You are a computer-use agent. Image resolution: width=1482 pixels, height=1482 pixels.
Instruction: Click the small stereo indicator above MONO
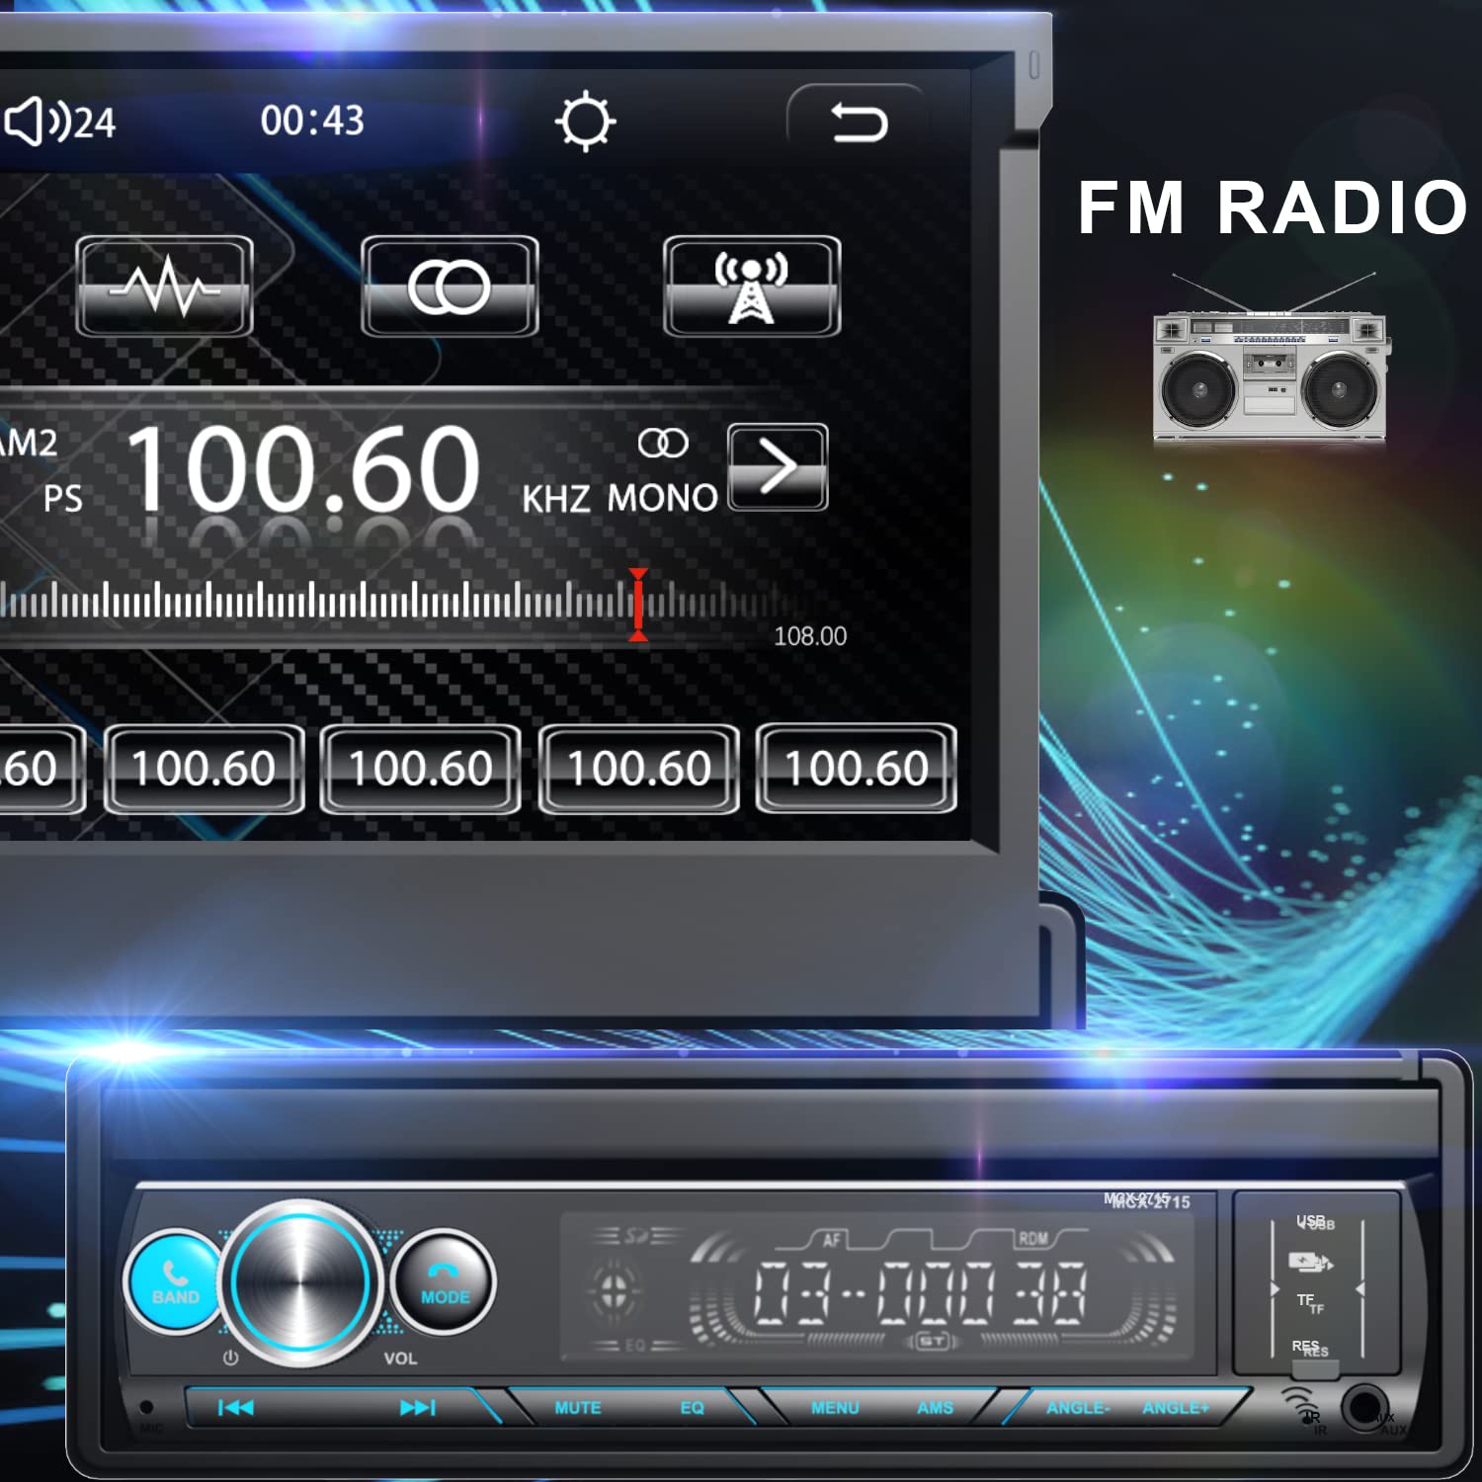click(663, 443)
